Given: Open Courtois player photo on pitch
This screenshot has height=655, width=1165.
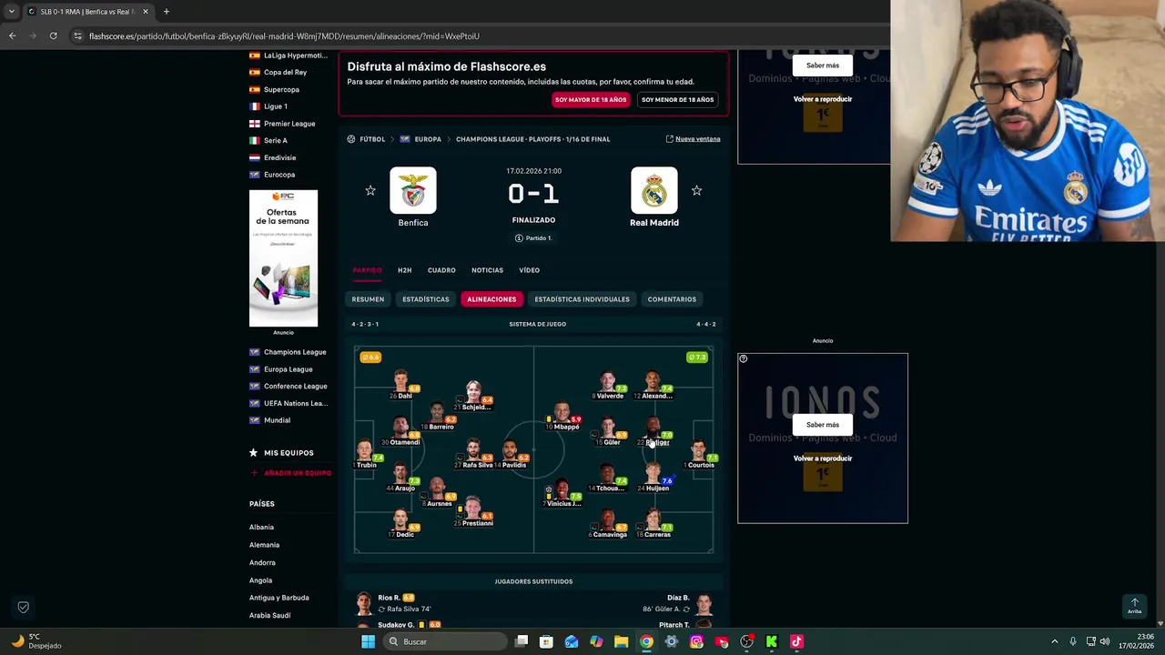Looking at the screenshot, I should pos(698,451).
